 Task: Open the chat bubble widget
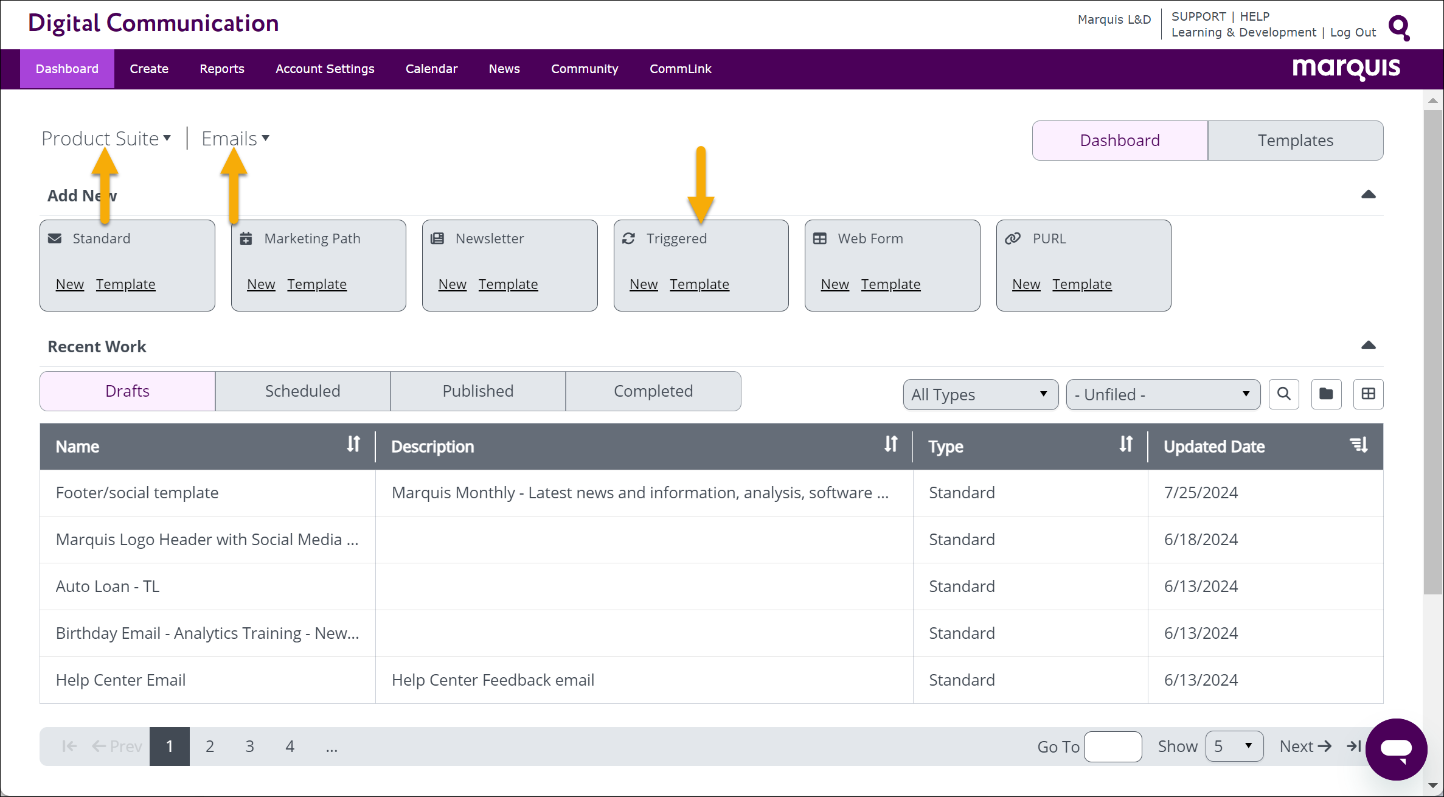click(1397, 749)
